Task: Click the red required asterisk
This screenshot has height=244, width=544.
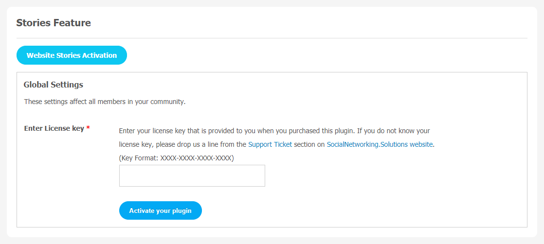Action: 88,129
